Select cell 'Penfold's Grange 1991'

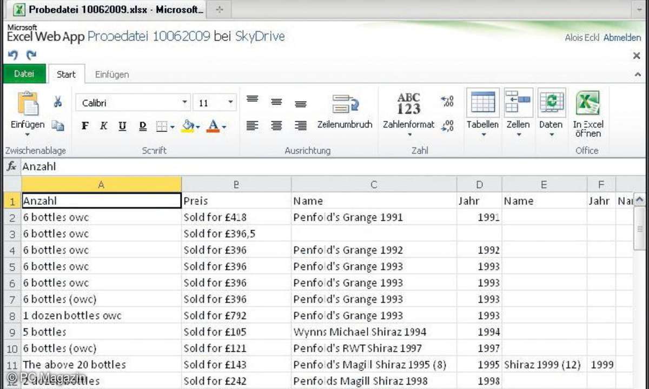374,217
